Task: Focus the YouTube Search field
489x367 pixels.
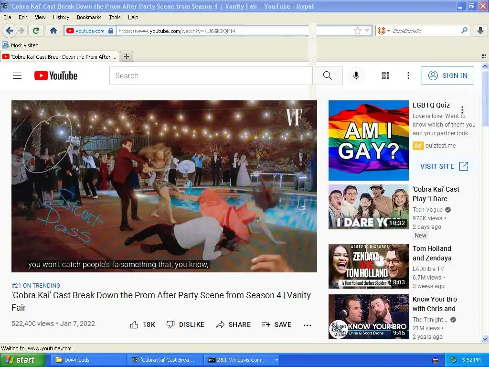Action: (x=211, y=76)
